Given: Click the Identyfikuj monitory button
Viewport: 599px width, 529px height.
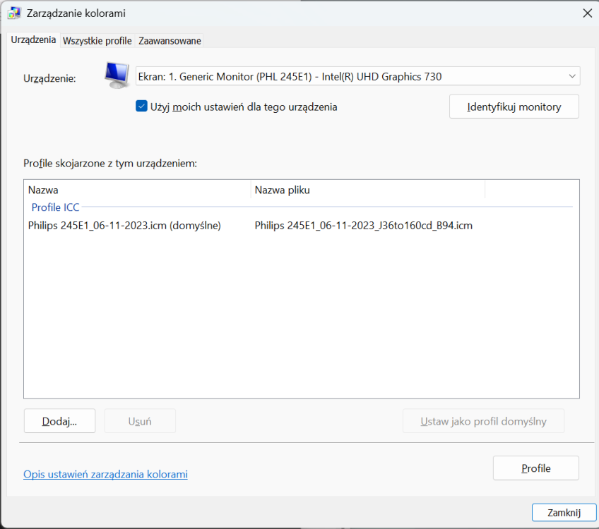Looking at the screenshot, I should [514, 107].
